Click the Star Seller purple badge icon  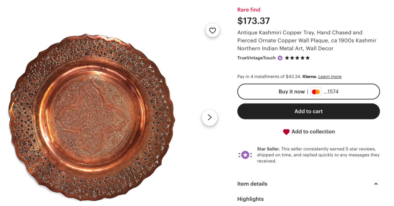(x=245, y=155)
